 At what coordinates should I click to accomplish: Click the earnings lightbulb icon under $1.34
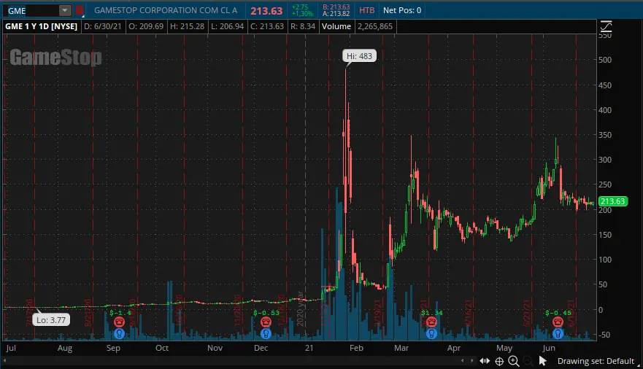point(431,333)
